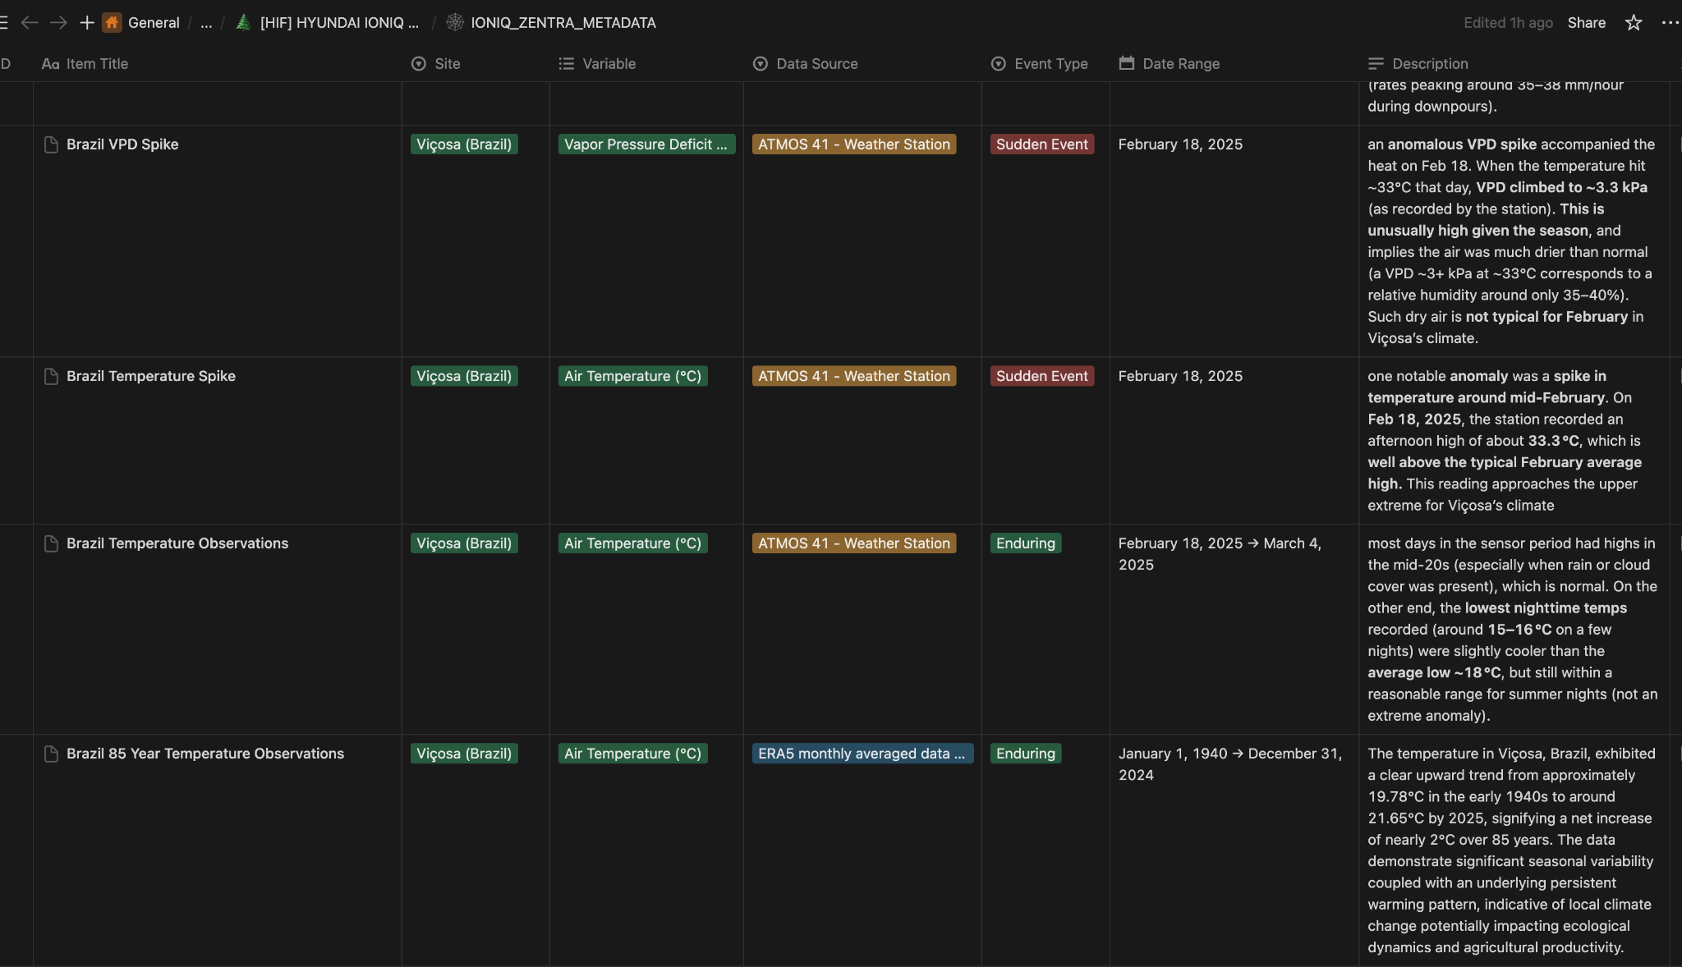This screenshot has height=967, width=1682.
Task: Select the red Sudden Event tag for VPD Spike
Action: click(1041, 144)
